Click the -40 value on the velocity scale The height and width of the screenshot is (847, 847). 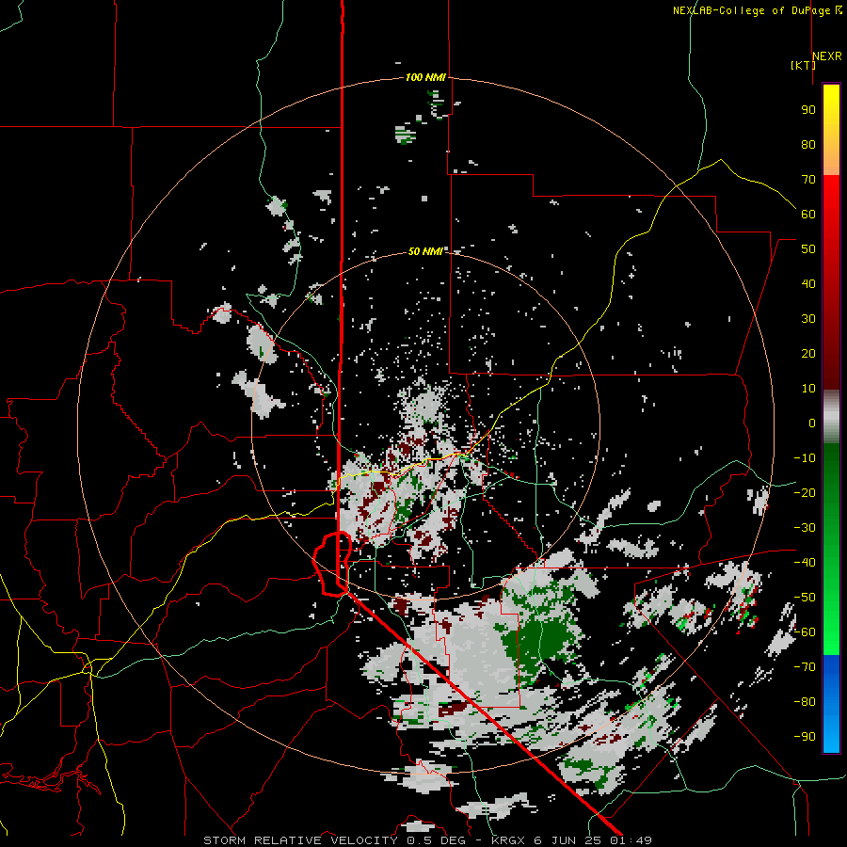coord(805,563)
